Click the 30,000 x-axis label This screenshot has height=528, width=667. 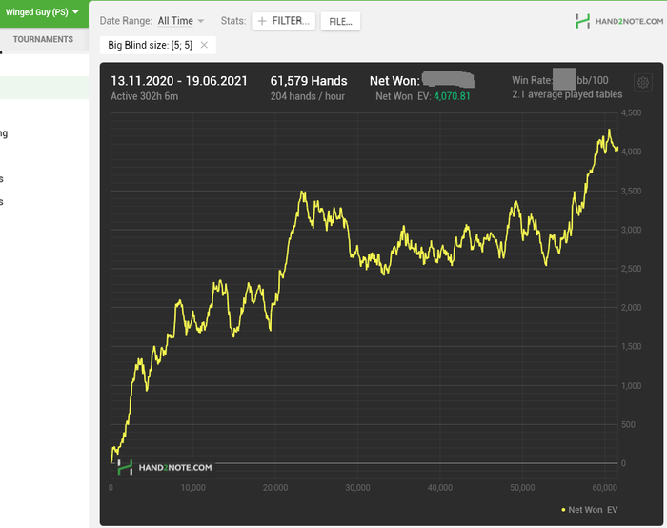(x=357, y=488)
